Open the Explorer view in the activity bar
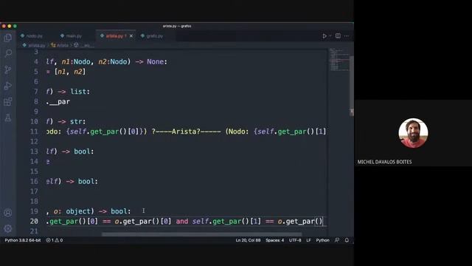Screen dimensions: 472x266 tap(8, 38)
